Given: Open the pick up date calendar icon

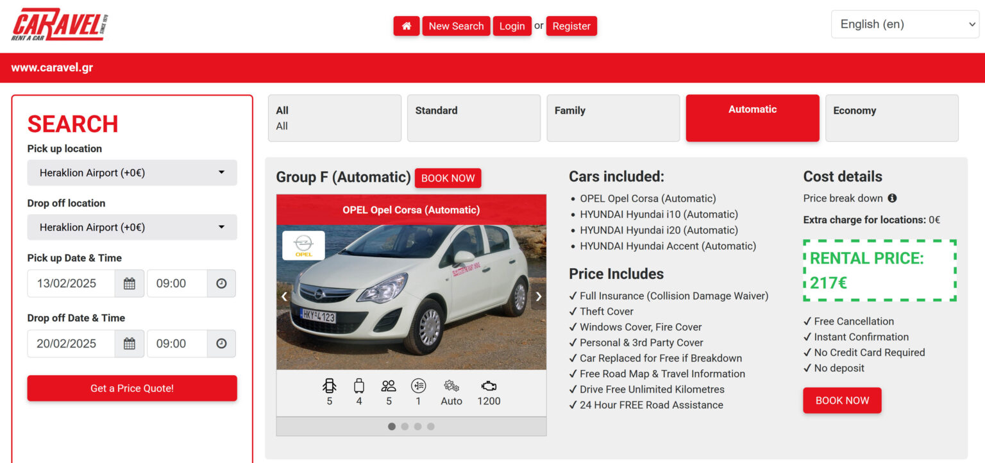Looking at the screenshot, I should (130, 283).
